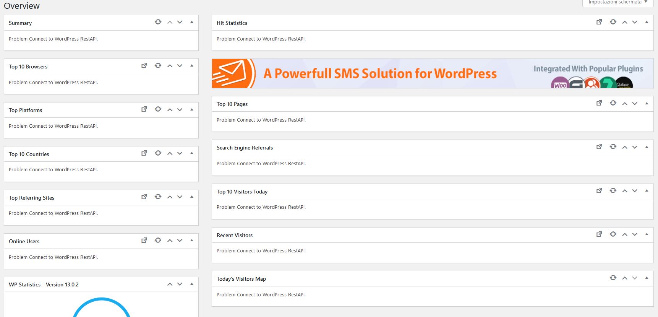The image size is (658, 317).
Task: Open more details for Top 10 Browsers
Action: click(144, 66)
